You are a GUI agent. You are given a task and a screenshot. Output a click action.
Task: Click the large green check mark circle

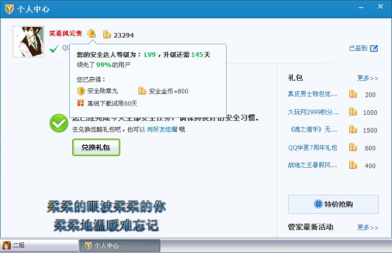click(x=59, y=123)
